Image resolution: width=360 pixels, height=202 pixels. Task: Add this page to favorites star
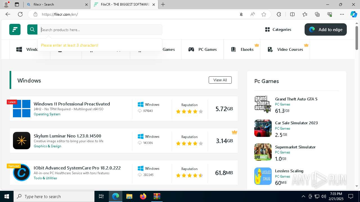(x=264, y=14)
